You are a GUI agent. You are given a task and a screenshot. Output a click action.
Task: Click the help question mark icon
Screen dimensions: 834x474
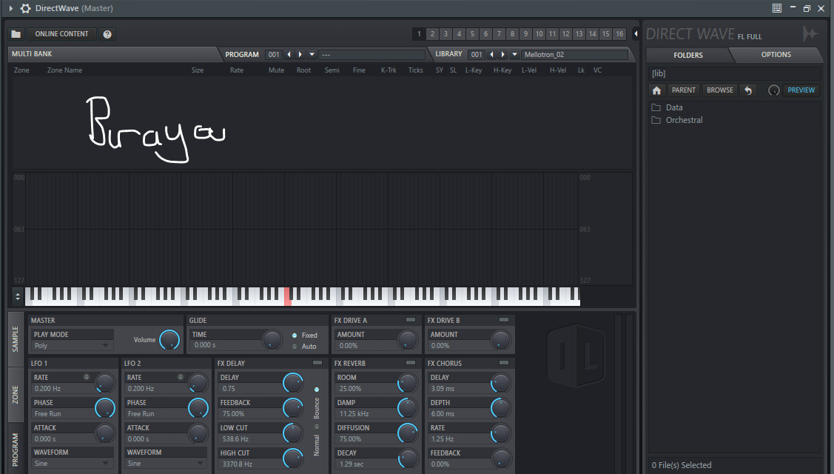pyautogui.click(x=107, y=34)
